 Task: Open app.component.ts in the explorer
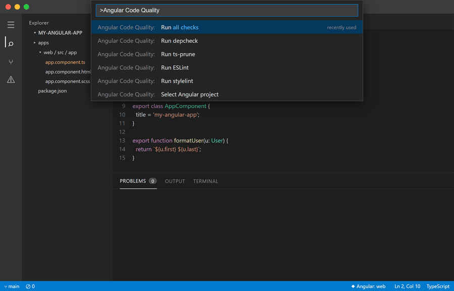point(65,62)
